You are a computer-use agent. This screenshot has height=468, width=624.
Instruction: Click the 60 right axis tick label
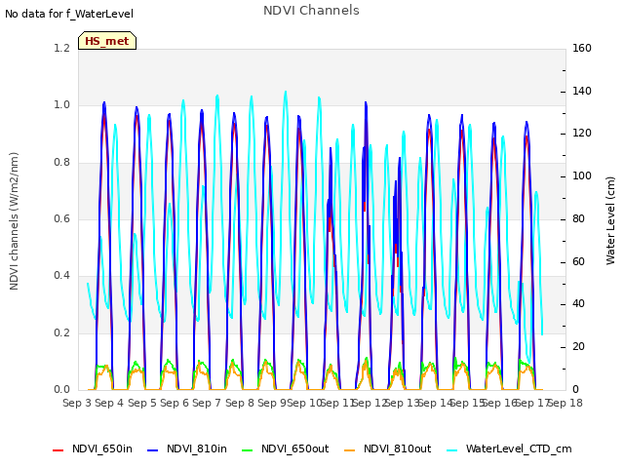(x=578, y=262)
